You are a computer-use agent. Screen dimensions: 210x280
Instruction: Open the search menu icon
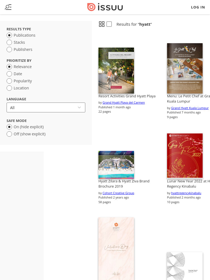(x=8, y=7)
